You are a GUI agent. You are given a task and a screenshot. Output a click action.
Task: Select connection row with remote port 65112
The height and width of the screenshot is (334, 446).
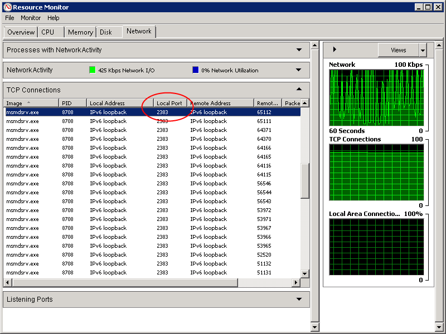(153, 112)
